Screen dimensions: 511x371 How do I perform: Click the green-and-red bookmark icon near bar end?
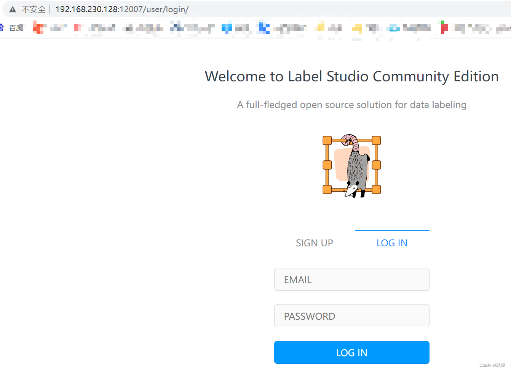pos(443,27)
